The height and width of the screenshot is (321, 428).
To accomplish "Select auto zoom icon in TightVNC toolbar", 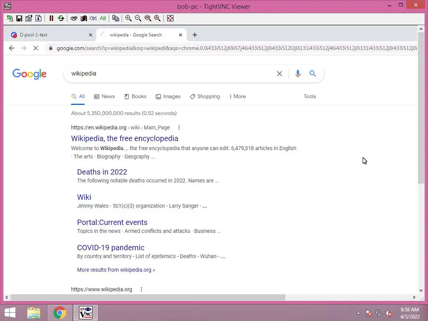I will pyautogui.click(x=158, y=18).
